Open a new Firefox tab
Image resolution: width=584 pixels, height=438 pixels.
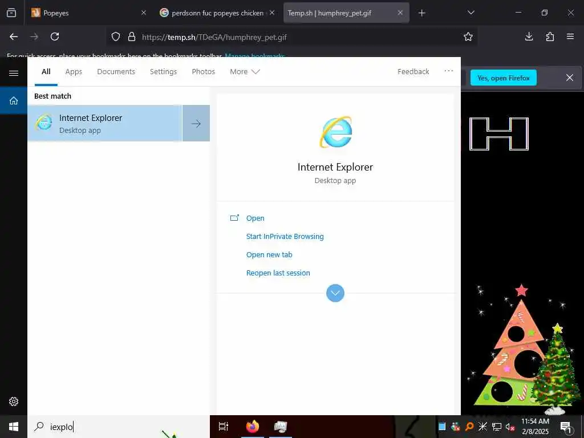coord(421,13)
